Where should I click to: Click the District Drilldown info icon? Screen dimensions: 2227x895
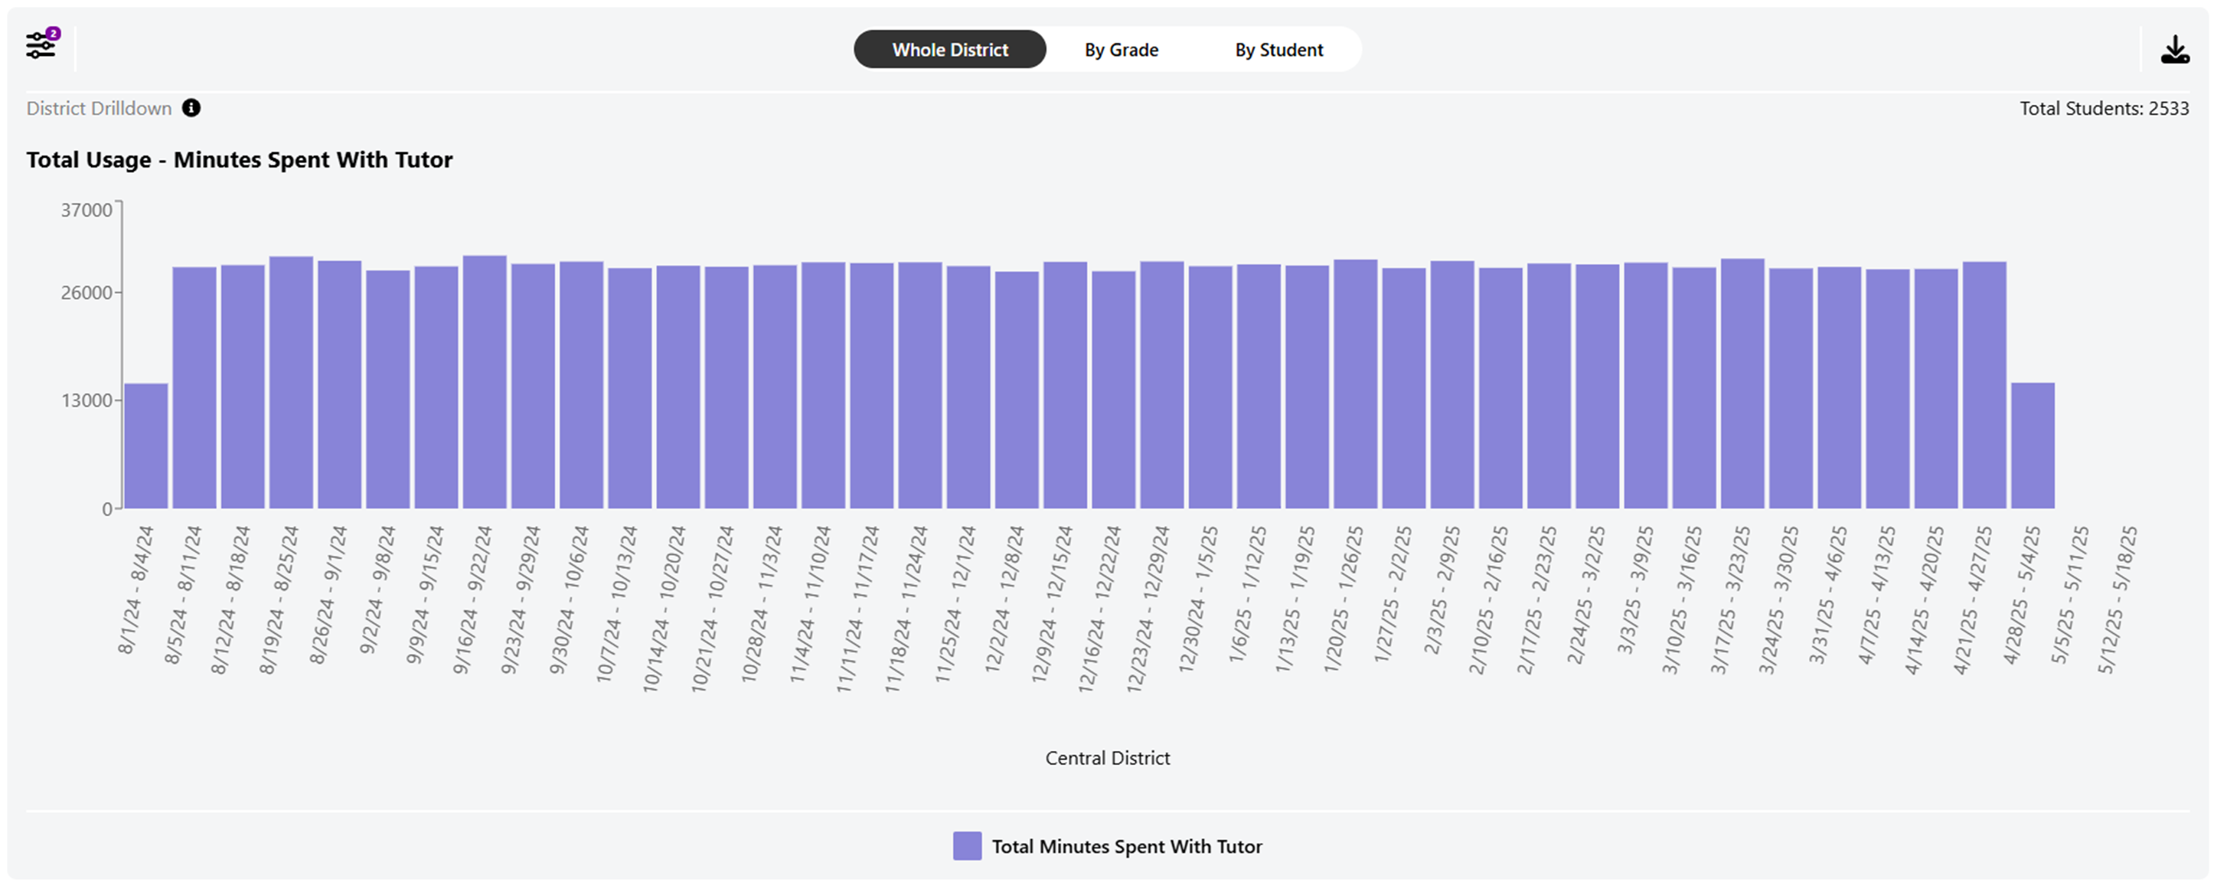click(191, 108)
